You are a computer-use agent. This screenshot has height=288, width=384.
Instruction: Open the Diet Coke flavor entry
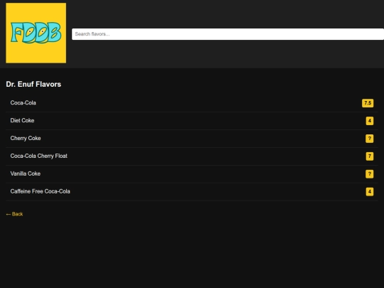coord(192,121)
